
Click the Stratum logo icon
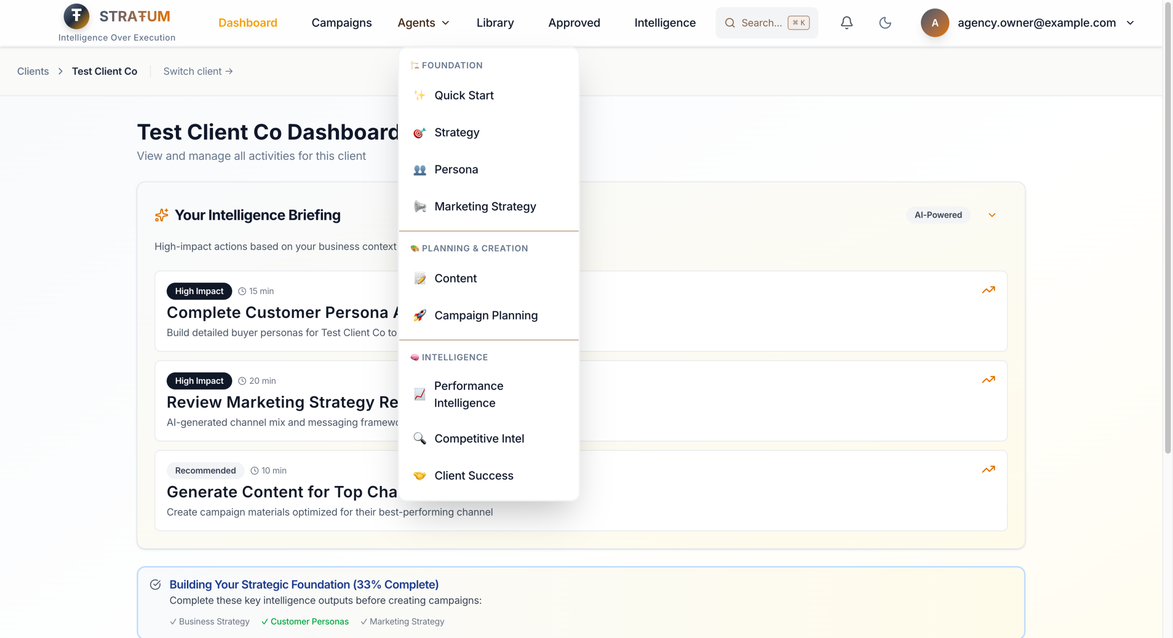77,16
